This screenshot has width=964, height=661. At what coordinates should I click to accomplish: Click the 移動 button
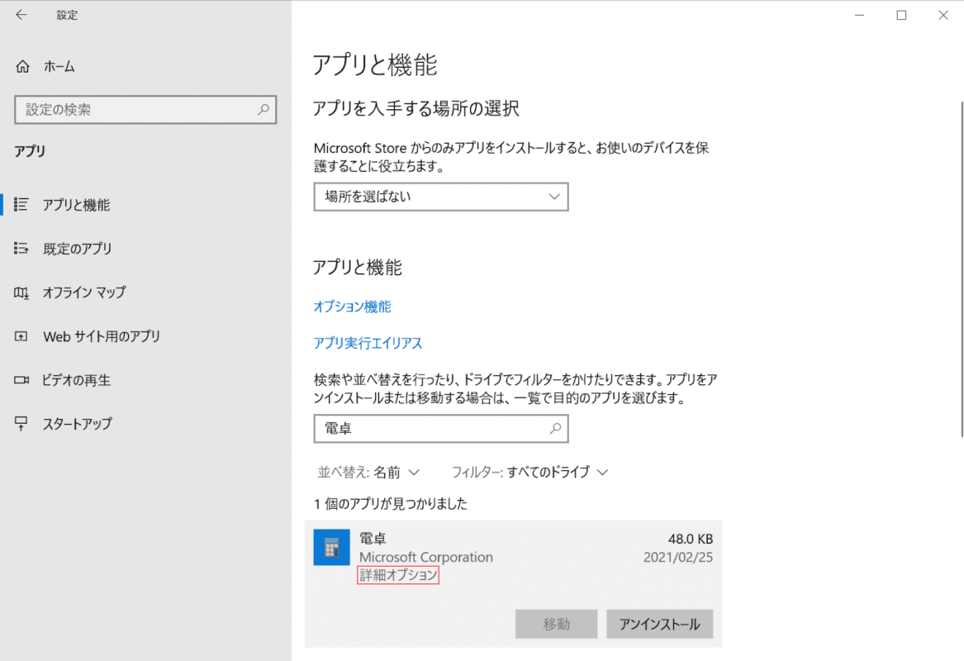(x=557, y=624)
